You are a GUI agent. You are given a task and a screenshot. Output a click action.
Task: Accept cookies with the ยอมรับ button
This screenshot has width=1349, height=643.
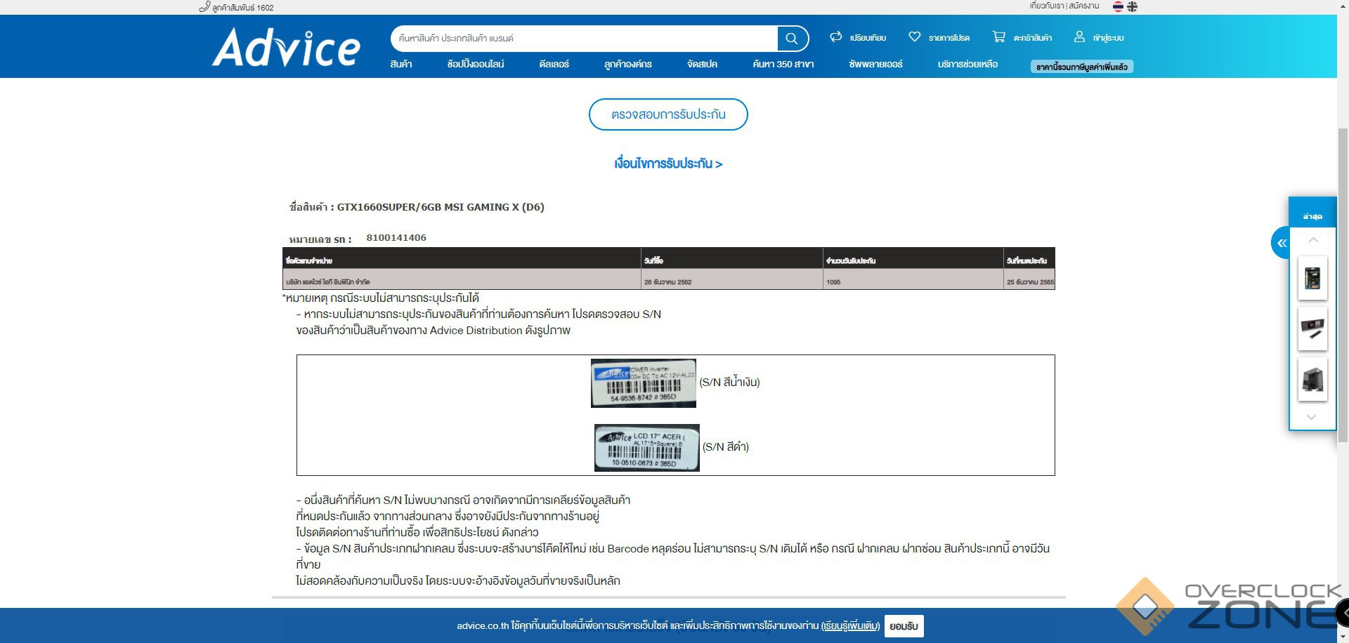(x=904, y=626)
